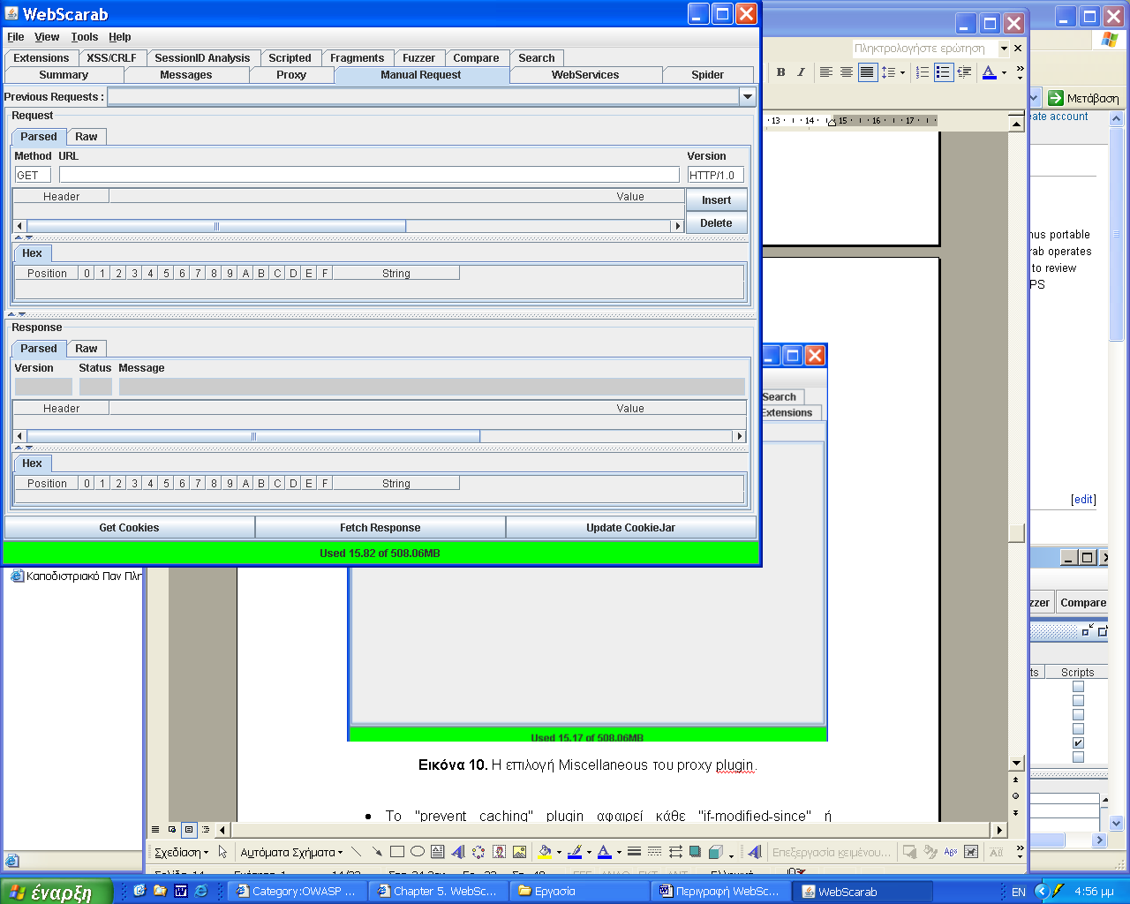Switch to the Spider tab

707,75
